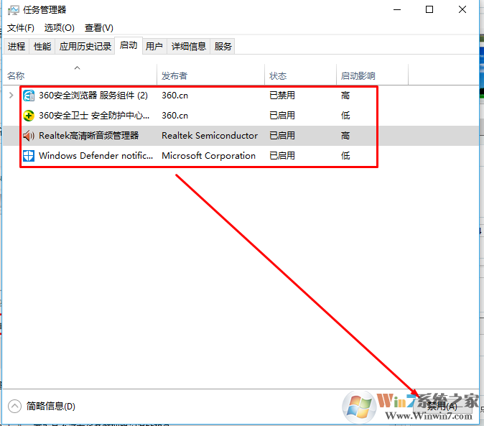
Task: Select the Windows Defender notific... entry
Action: [x=241, y=156]
